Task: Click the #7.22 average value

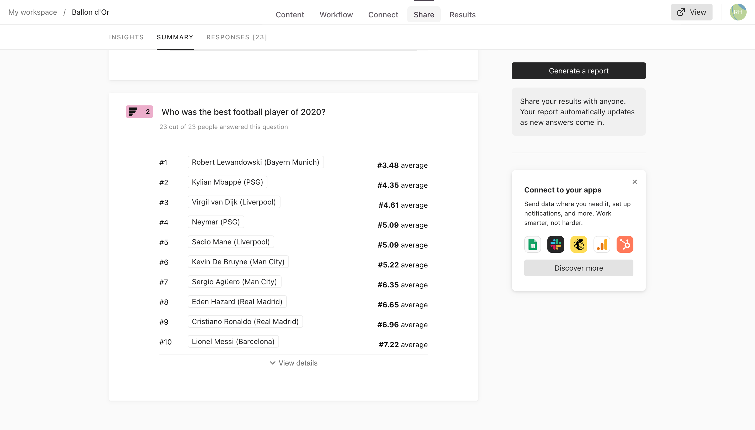Action: pos(403,345)
